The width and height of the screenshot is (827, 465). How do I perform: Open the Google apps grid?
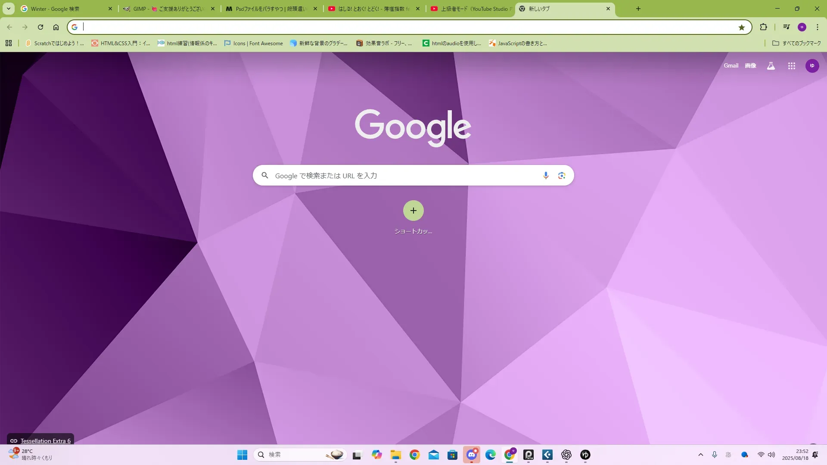point(791,66)
